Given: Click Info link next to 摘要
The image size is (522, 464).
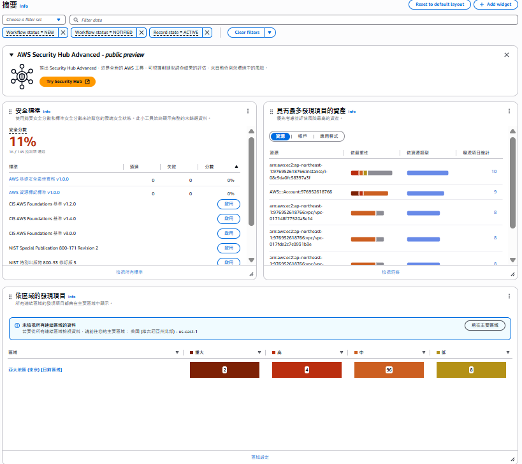Looking at the screenshot, I should tap(24, 6).
